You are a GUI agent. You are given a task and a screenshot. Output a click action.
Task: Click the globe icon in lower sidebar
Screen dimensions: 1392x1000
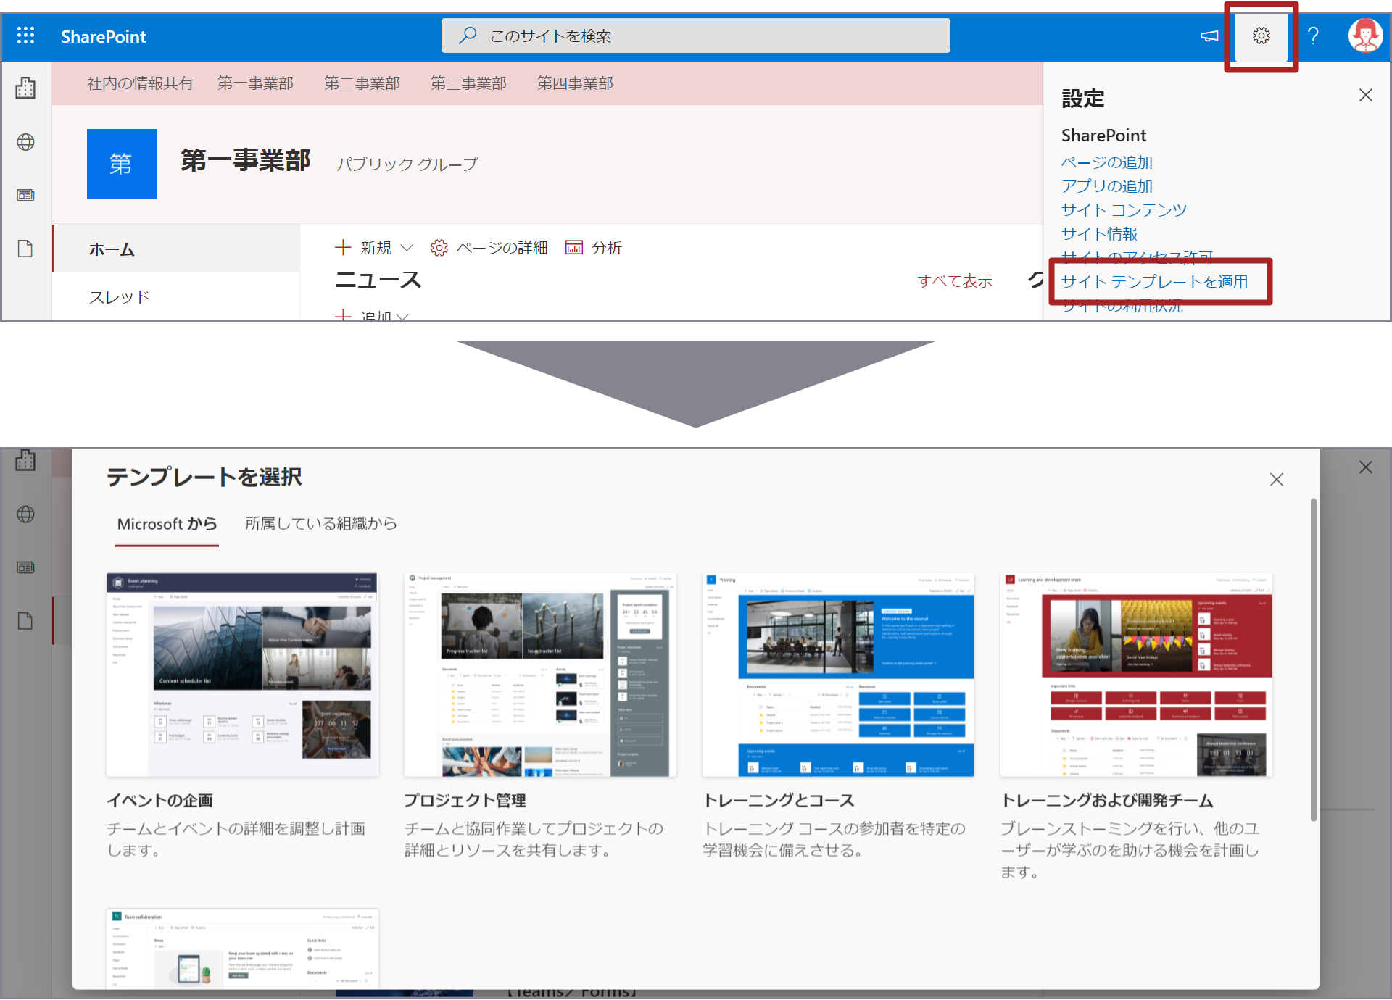(25, 514)
